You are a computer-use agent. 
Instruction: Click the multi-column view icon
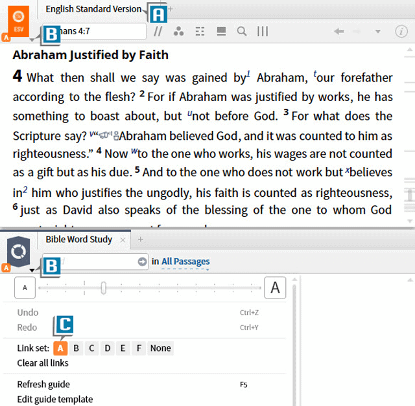click(263, 31)
